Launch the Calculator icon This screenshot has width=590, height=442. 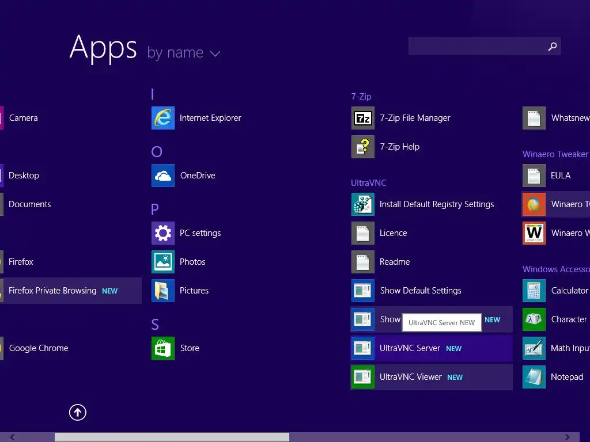pos(534,291)
